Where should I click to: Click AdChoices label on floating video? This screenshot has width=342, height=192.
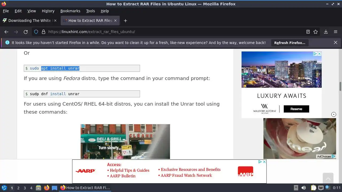coord(326,157)
